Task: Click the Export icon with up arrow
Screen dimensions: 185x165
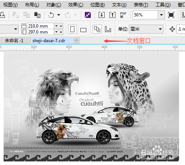Action: point(112,15)
